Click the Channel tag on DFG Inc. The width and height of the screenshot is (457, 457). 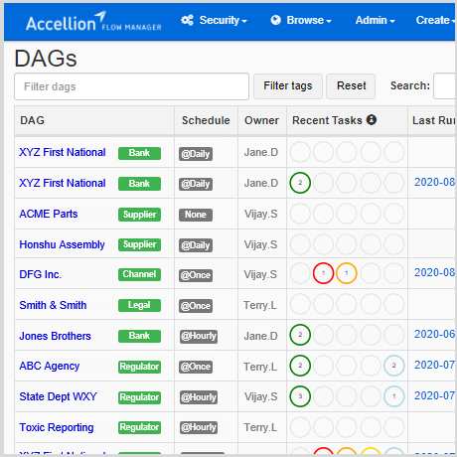coord(139,274)
